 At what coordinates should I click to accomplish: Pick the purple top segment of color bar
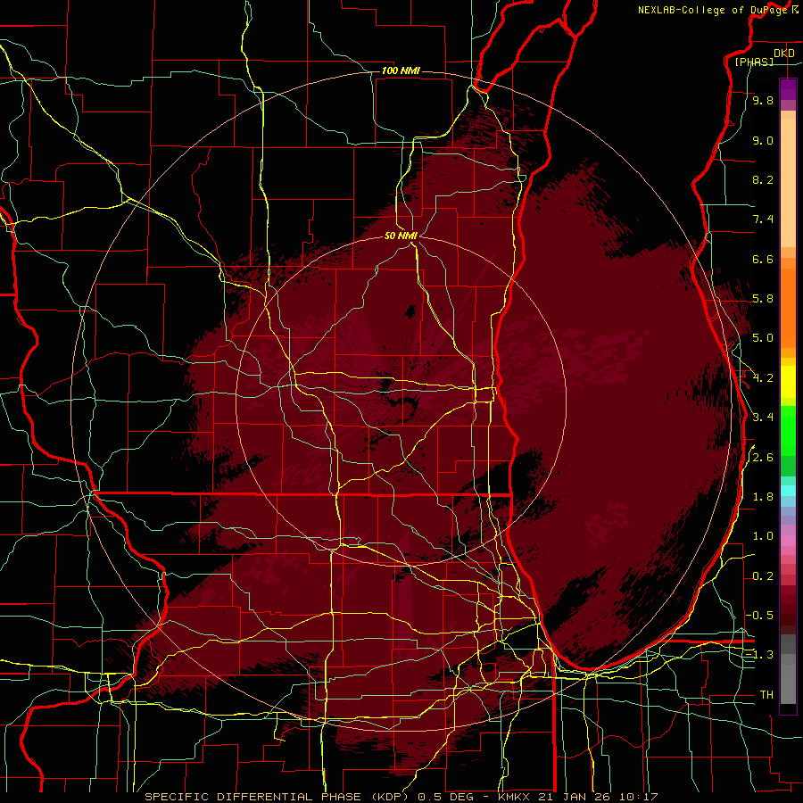(788, 89)
